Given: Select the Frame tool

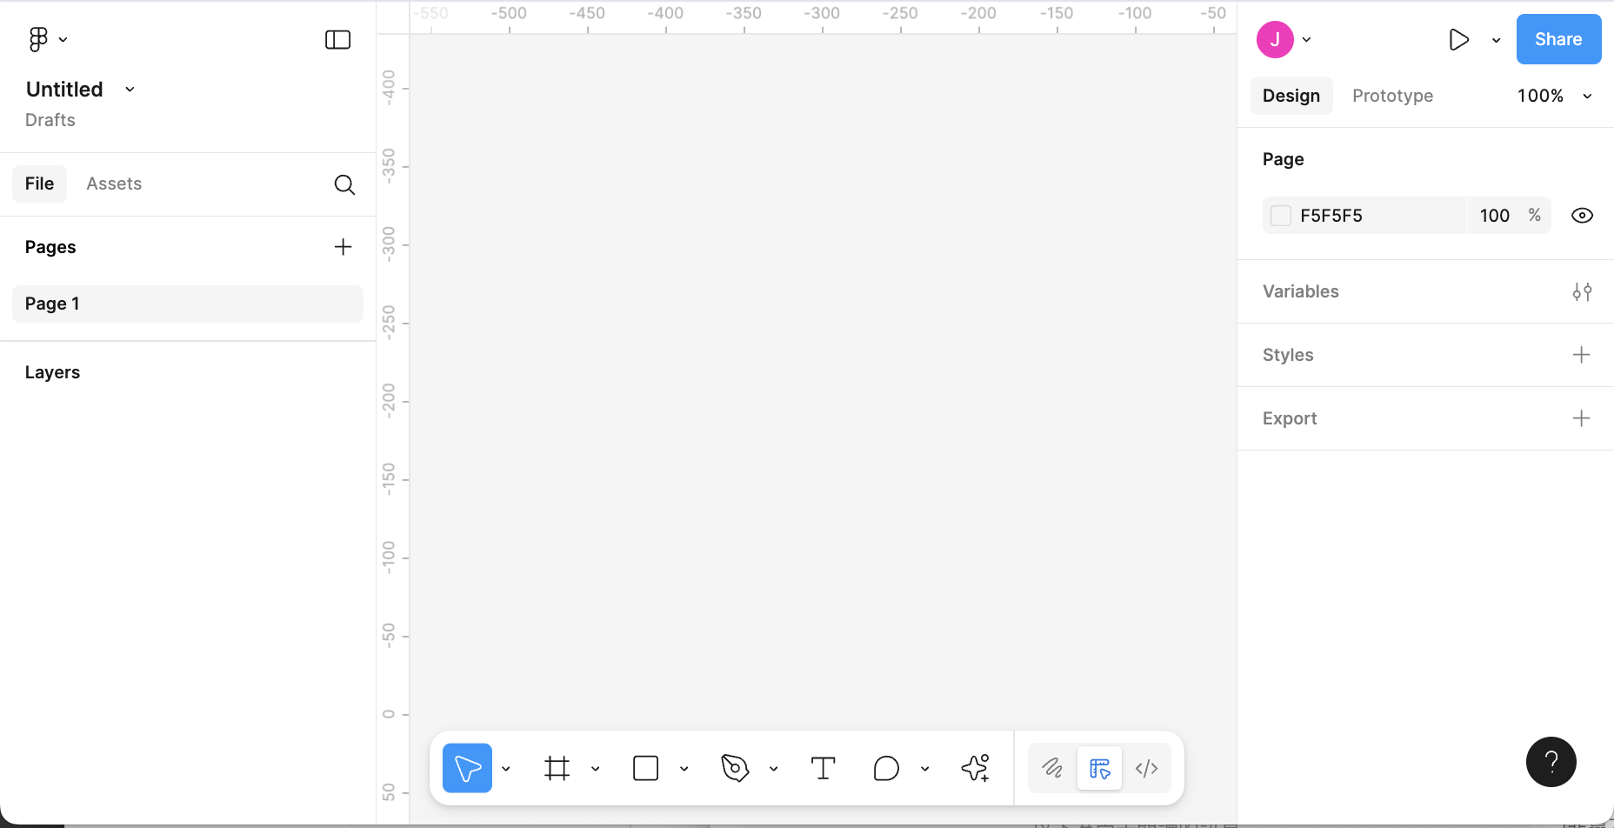Looking at the screenshot, I should click(557, 768).
